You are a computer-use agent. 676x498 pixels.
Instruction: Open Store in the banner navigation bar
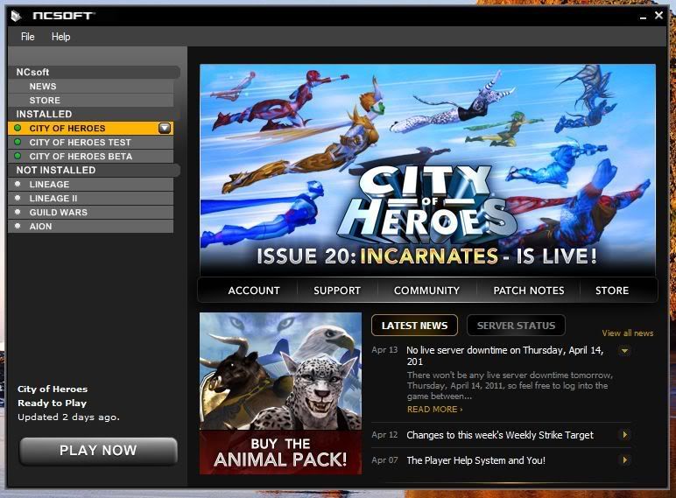point(612,291)
